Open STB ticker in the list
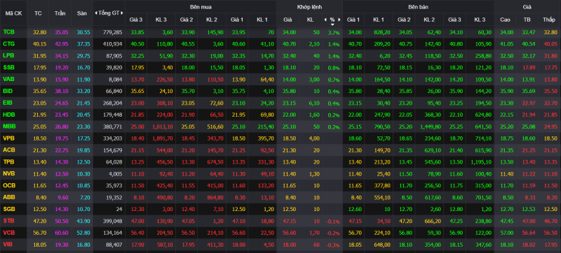This screenshot has height=253, width=561. click(x=8, y=221)
